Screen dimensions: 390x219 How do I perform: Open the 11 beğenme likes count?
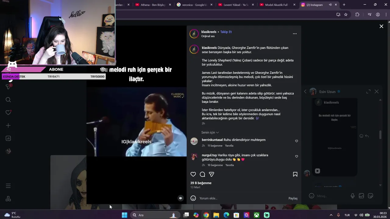click(x=215, y=146)
